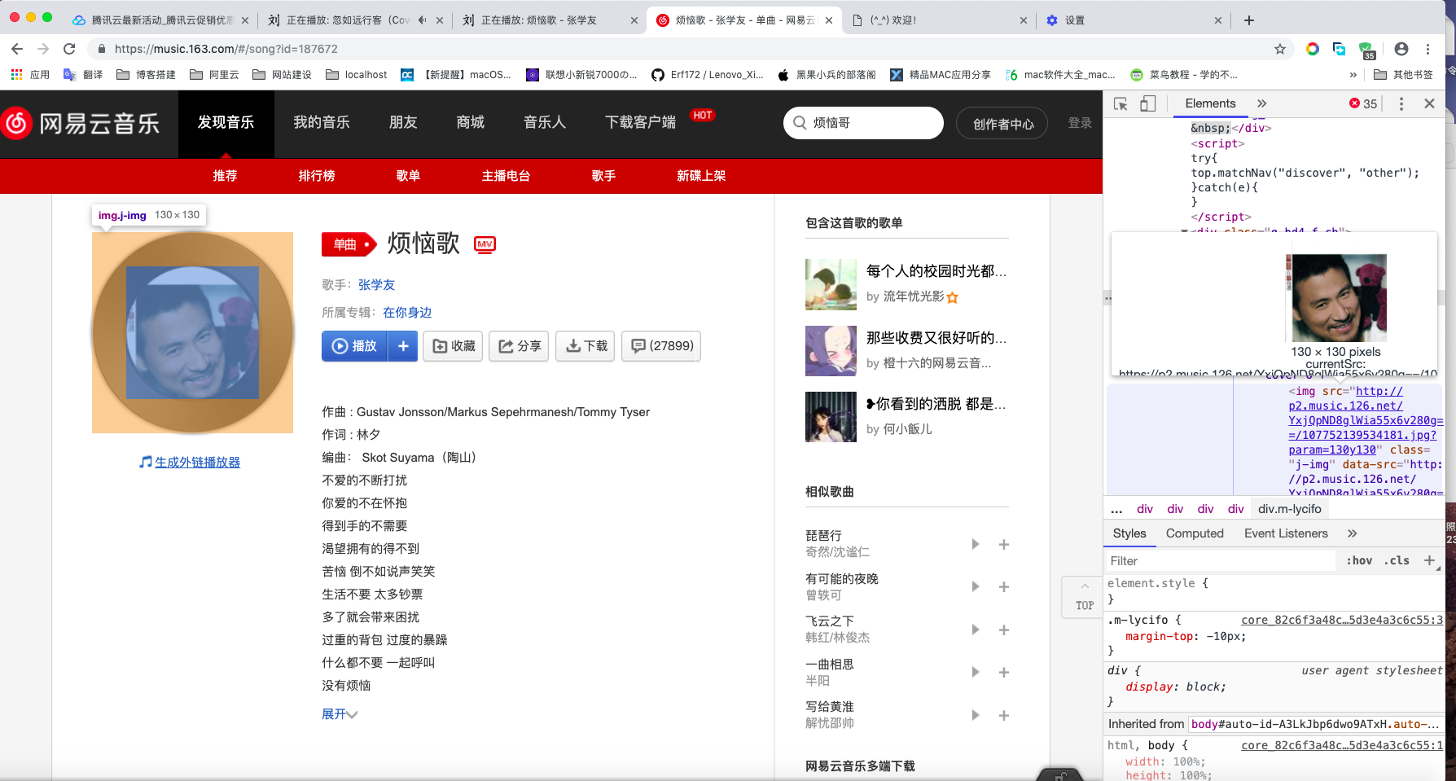Open 网站建设 bookmark folder
The height and width of the screenshot is (781, 1456).
coord(283,74)
